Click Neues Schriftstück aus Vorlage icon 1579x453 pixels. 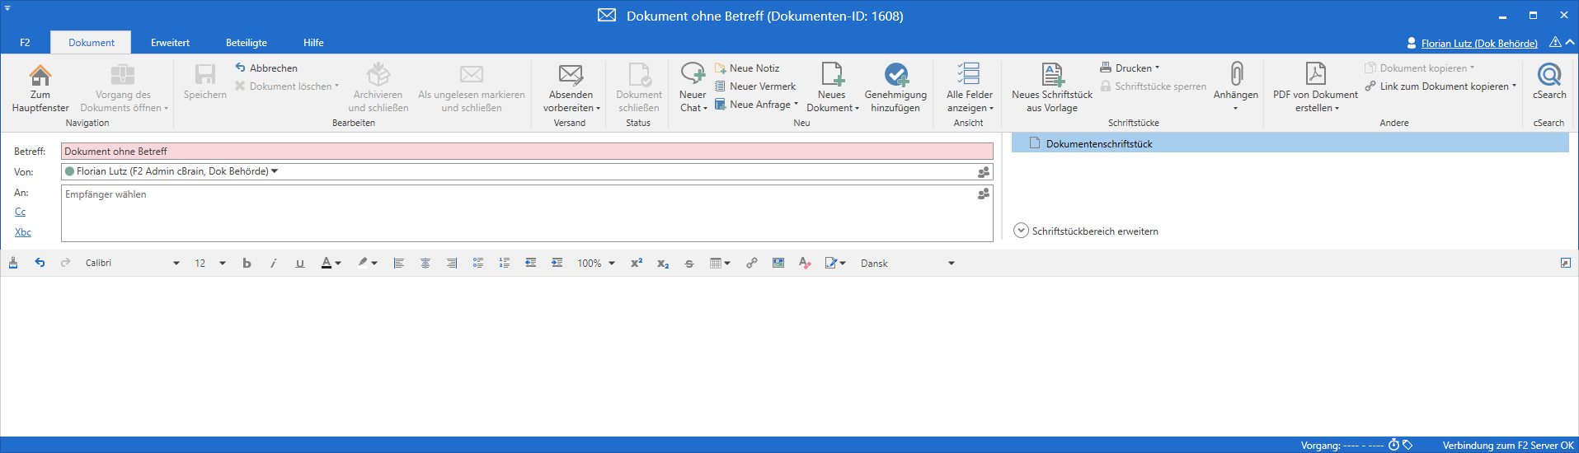[x=1052, y=76]
